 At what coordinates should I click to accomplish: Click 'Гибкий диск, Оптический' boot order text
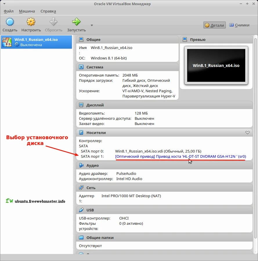[x=146, y=81]
